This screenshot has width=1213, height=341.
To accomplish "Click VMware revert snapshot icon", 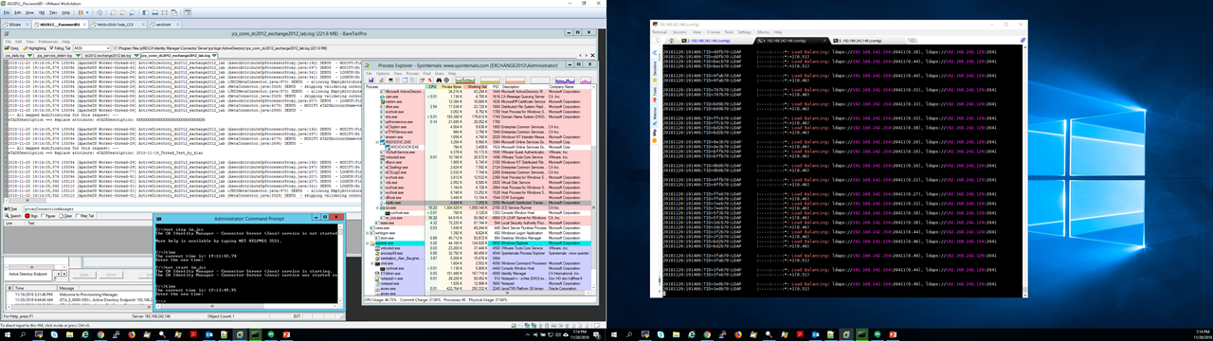I will pyautogui.click(x=122, y=12).
